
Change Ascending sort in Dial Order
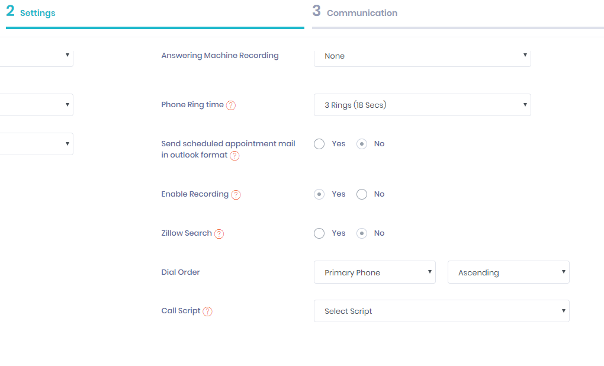click(x=507, y=272)
